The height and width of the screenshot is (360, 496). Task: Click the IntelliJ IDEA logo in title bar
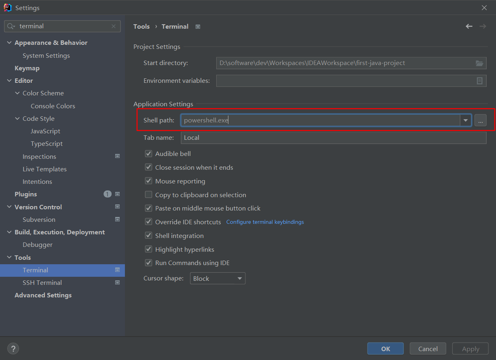[x=8, y=8]
